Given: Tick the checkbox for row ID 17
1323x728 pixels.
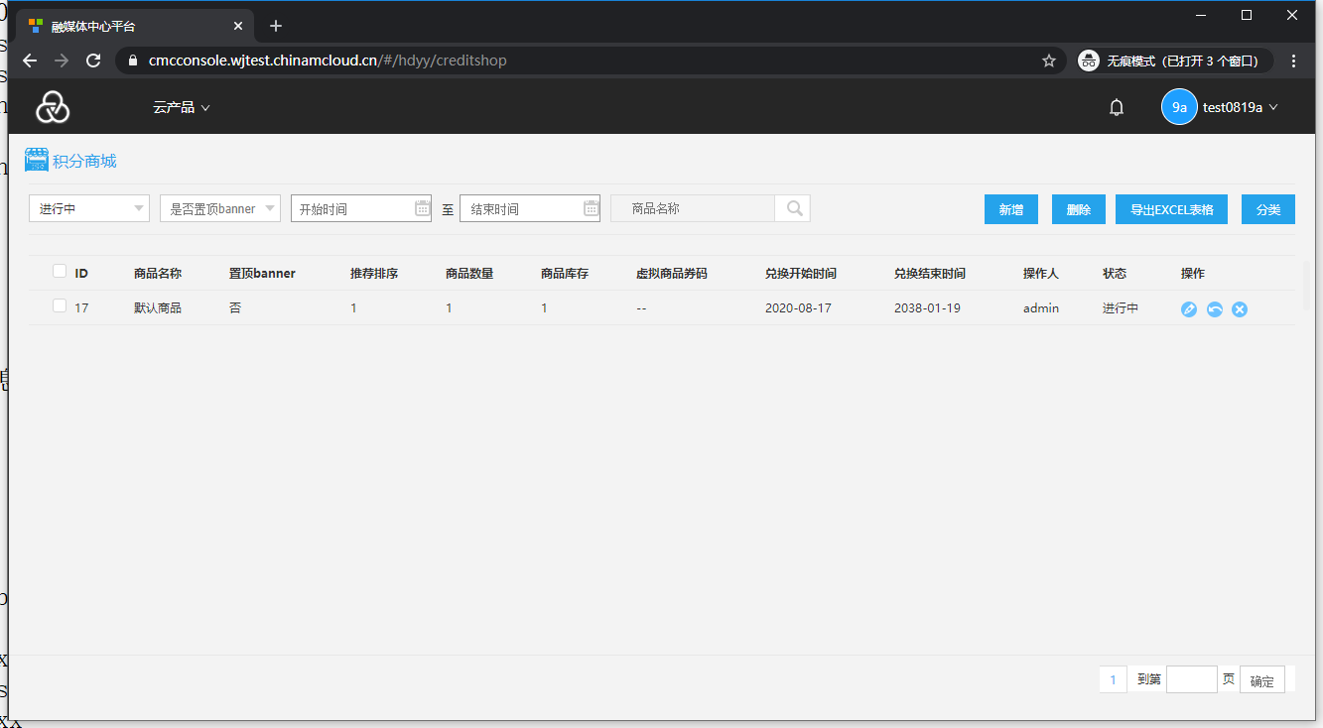Looking at the screenshot, I should tap(60, 306).
